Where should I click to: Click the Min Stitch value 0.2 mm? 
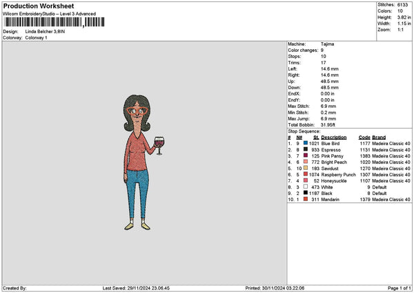coord(328,113)
